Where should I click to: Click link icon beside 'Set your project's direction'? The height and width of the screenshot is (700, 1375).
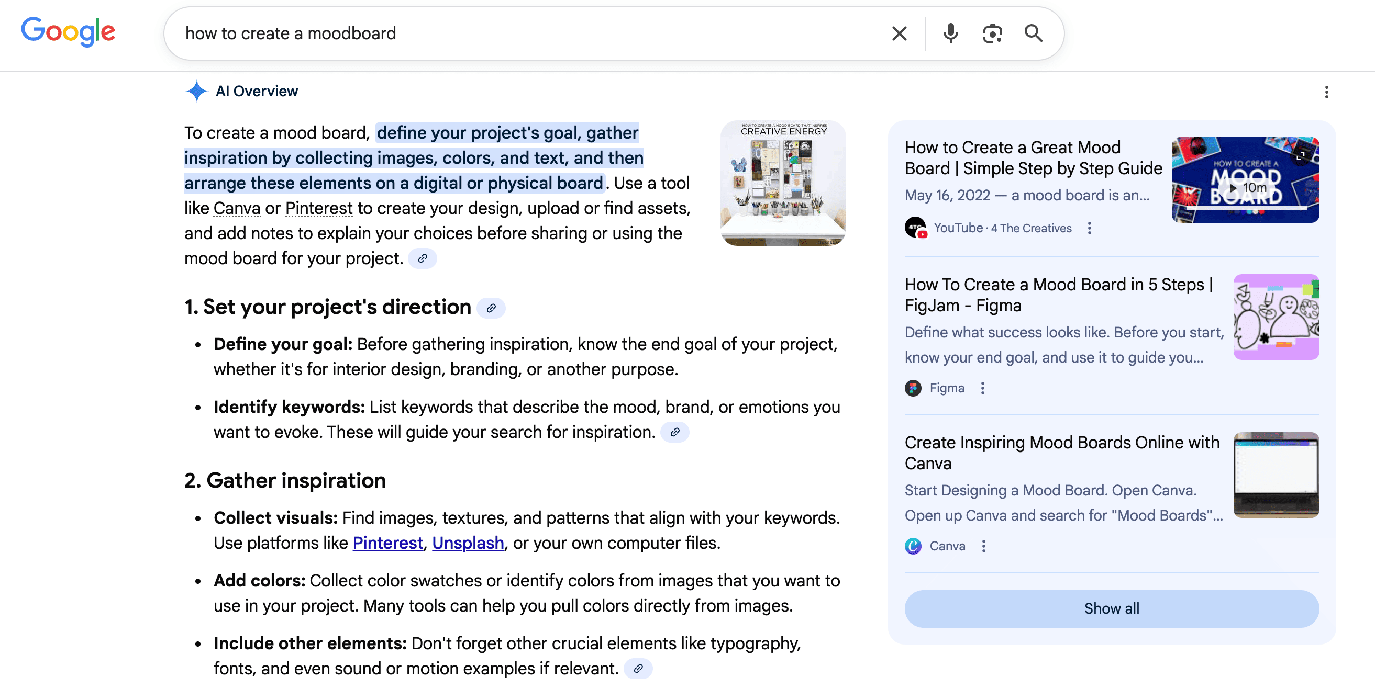pyautogui.click(x=491, y=308)
